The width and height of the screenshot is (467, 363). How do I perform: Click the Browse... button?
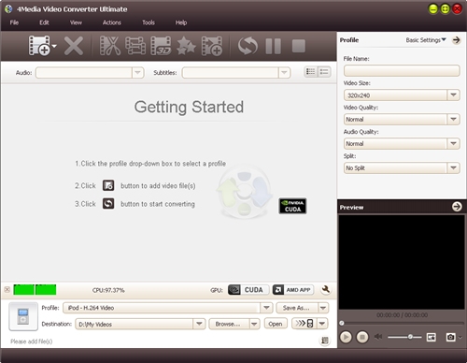pos(229,324)
